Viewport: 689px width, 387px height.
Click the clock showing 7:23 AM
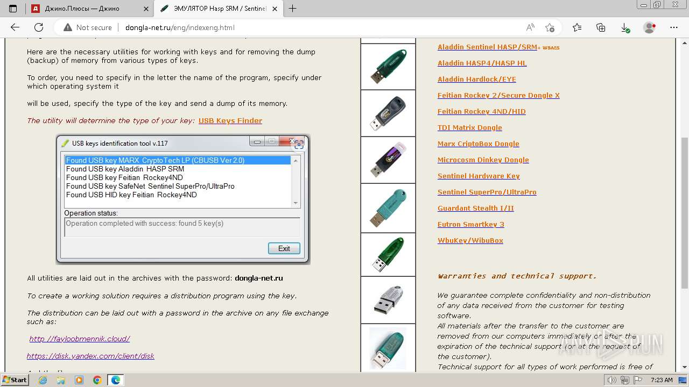click(x=662, y=380)
